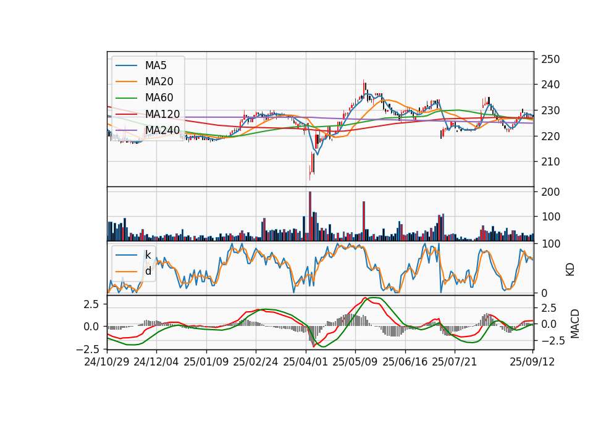
Task: Click the KD axis label
Action: tap(570, 270)
